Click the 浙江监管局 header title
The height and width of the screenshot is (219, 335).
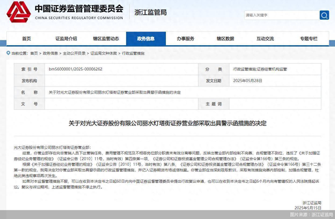(150, 12)
